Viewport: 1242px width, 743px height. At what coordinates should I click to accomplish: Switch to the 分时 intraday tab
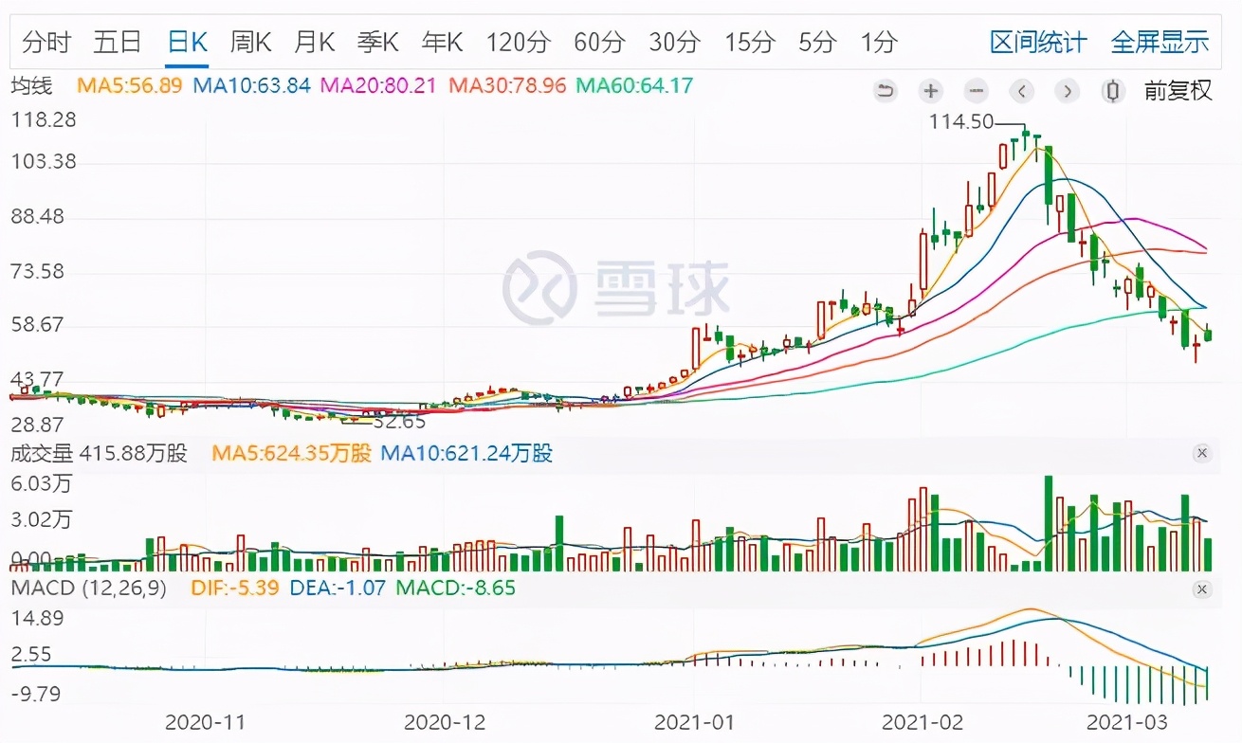(45, 43)
